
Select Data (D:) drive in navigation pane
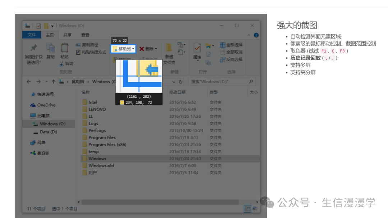click(x=45, y=132)
